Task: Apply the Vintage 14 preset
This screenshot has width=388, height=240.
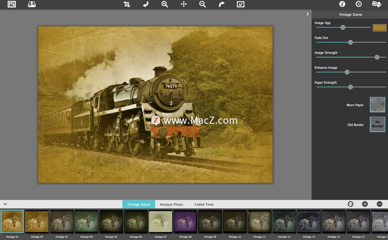Action: pyautogui.click(x=333, y=221)
